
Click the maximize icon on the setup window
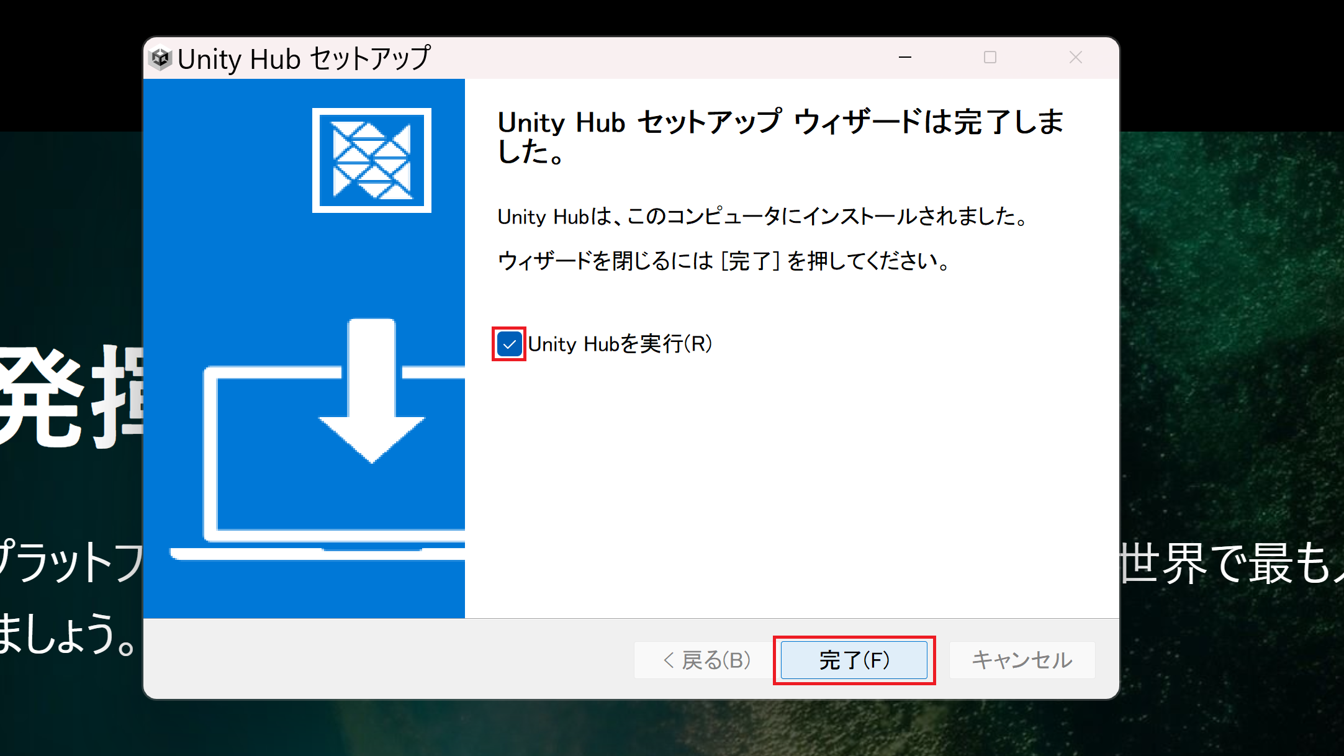pos(990,57)
